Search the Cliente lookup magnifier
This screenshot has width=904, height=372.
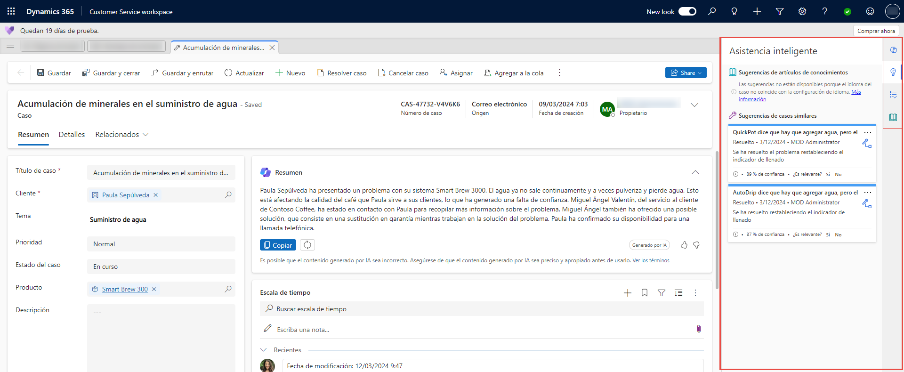(x=228, y=194)
